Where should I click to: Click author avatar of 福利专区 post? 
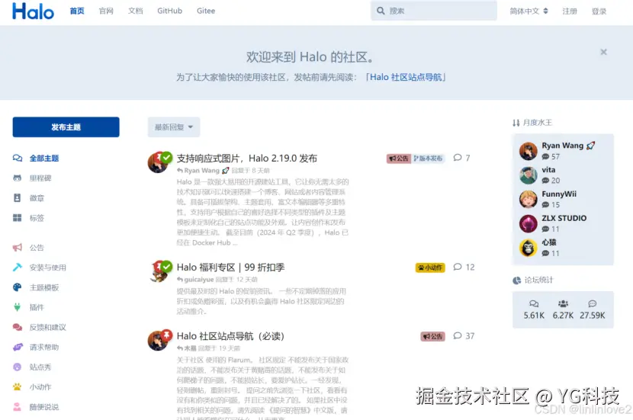click(x=159, y=272)
